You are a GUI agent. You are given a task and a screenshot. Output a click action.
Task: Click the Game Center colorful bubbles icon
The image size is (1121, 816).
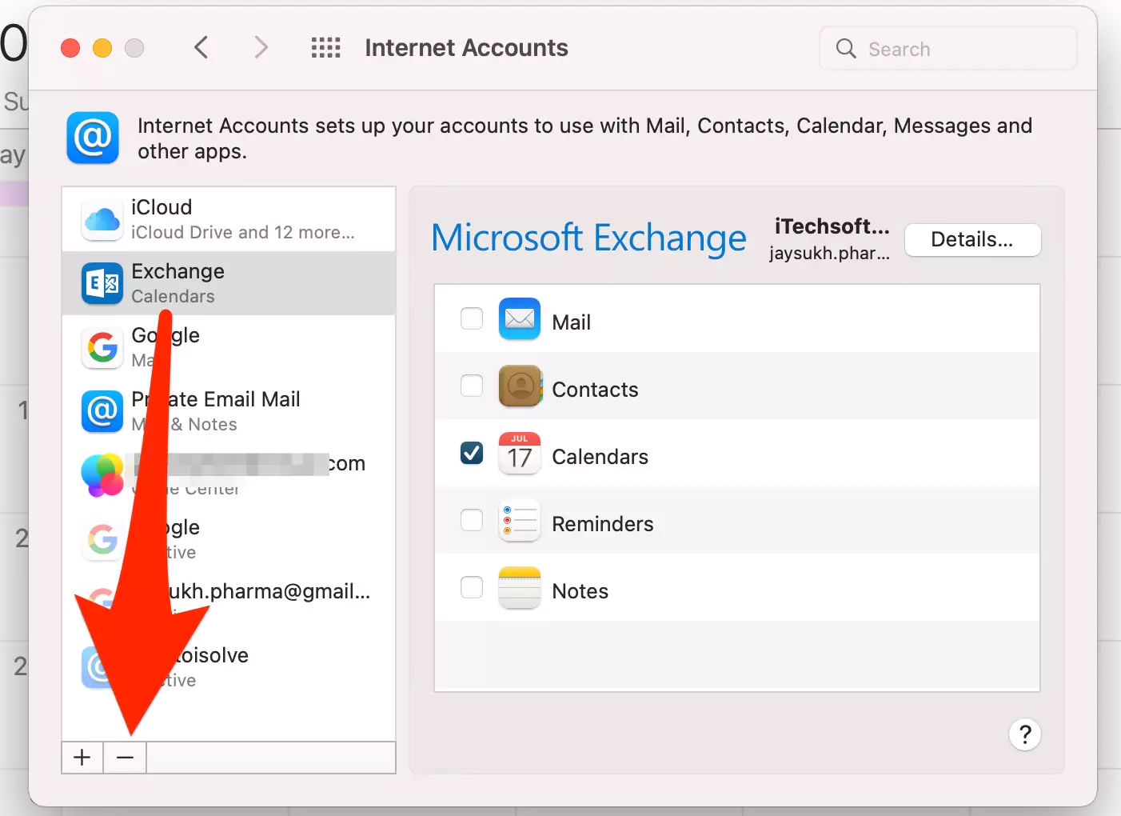pyautogui.click(x=102, y=475)
